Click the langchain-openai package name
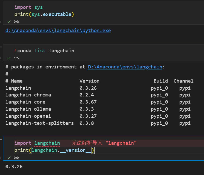 point(28,116)
